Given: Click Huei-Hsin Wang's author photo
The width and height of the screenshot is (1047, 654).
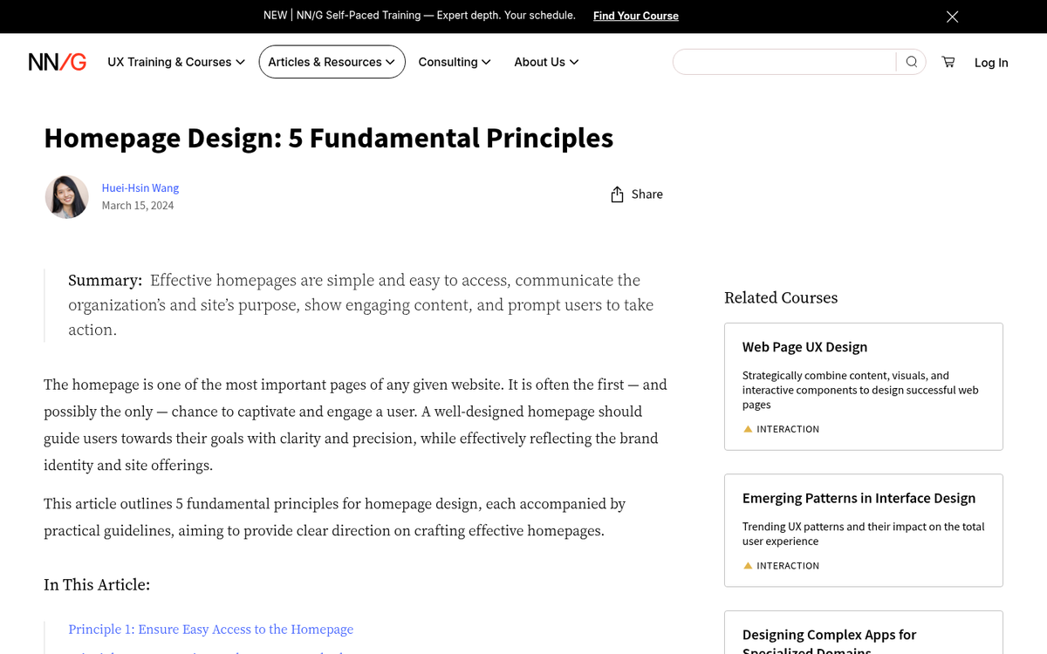Looking at the screenshot, I should [67, 197].
